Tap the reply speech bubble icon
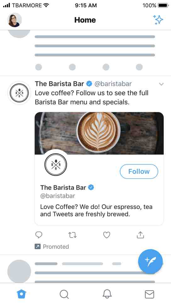171x306 pixels. [x=39, y=235]
